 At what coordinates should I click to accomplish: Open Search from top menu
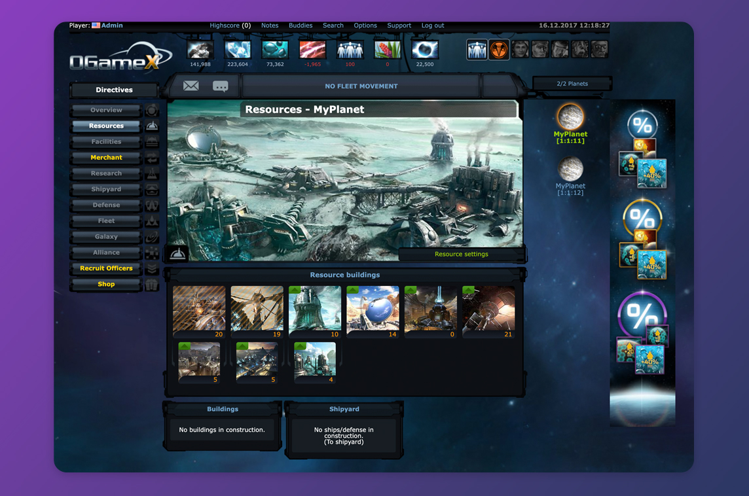(x=333, y=26)
